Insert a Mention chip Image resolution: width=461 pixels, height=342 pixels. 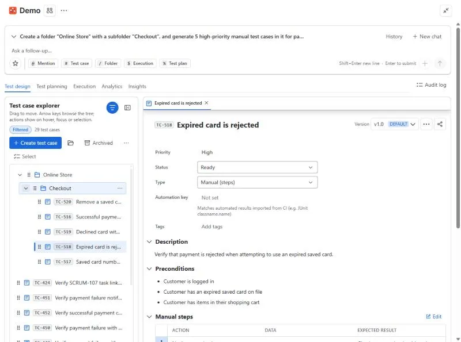tap(43, 63)
